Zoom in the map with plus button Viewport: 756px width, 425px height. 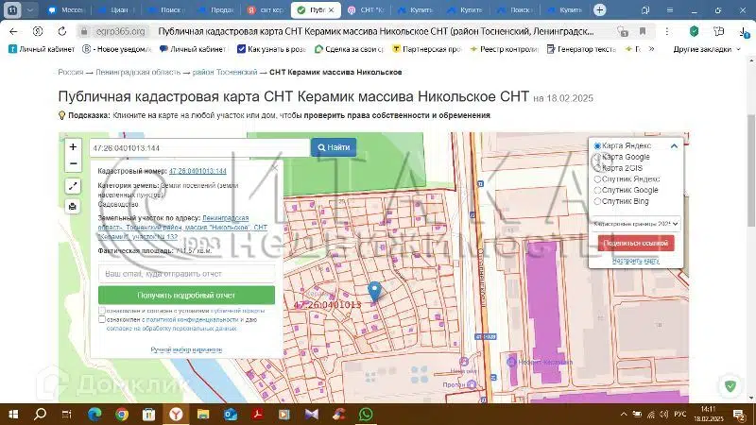click(73, 147)
